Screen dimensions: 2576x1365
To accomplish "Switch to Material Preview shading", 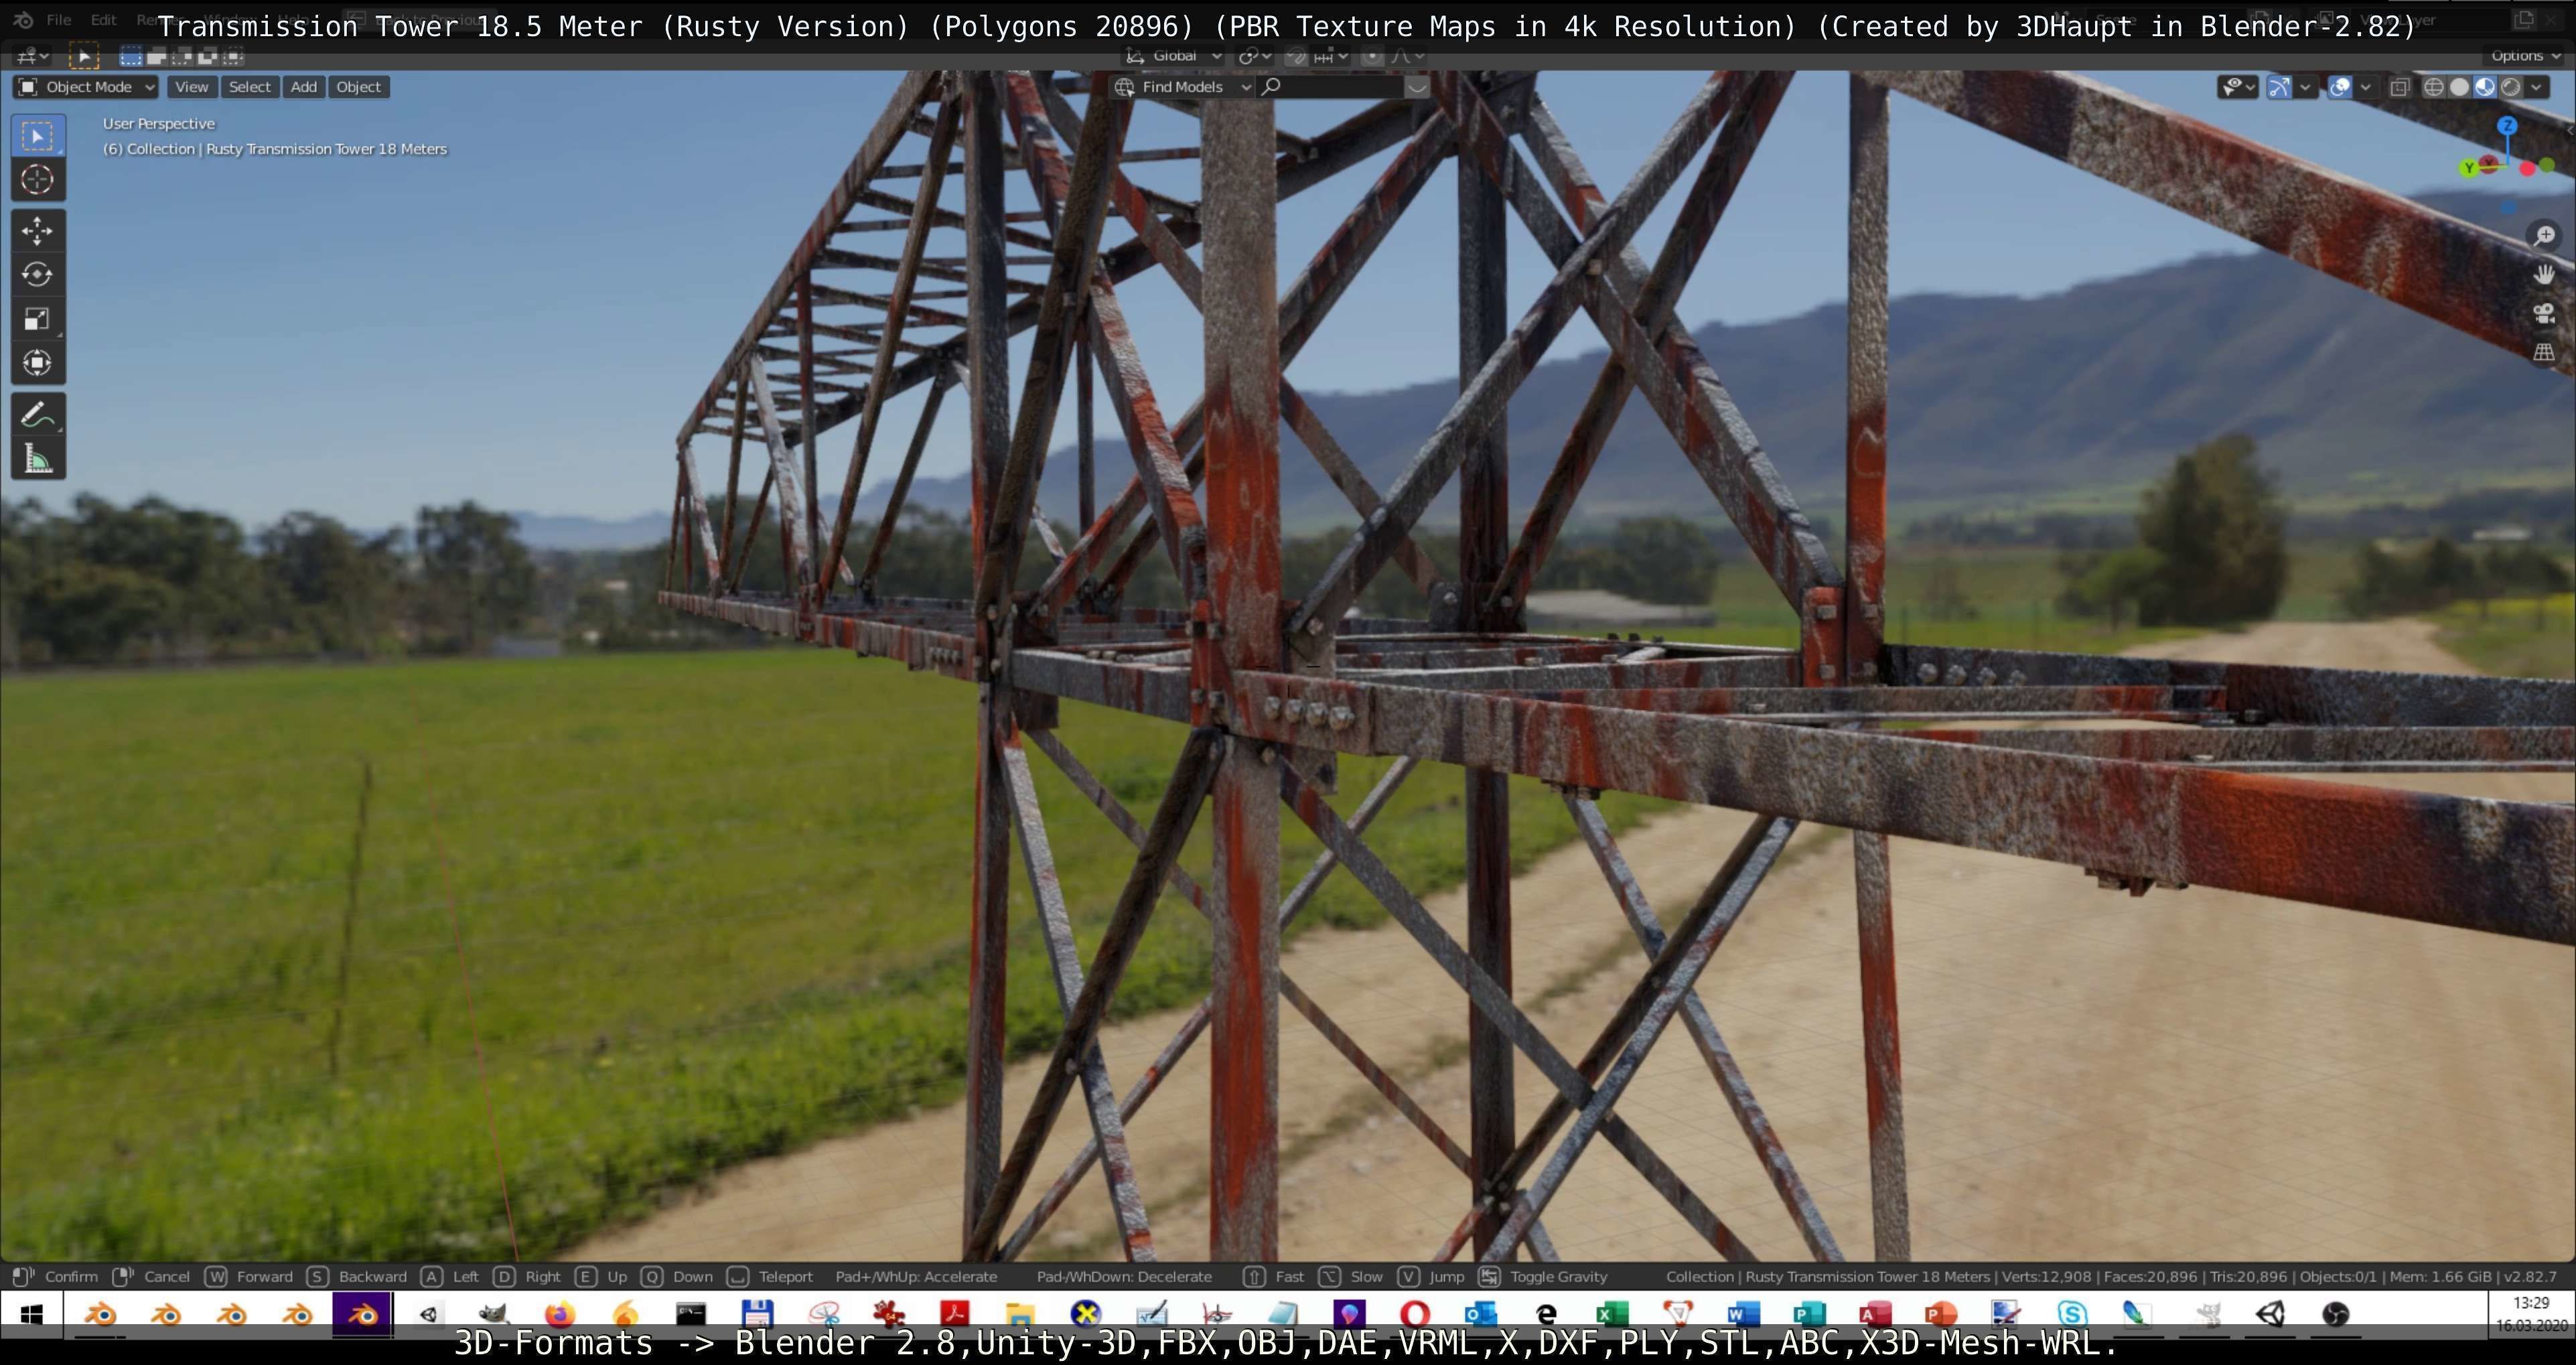I will click(2485, 87).
